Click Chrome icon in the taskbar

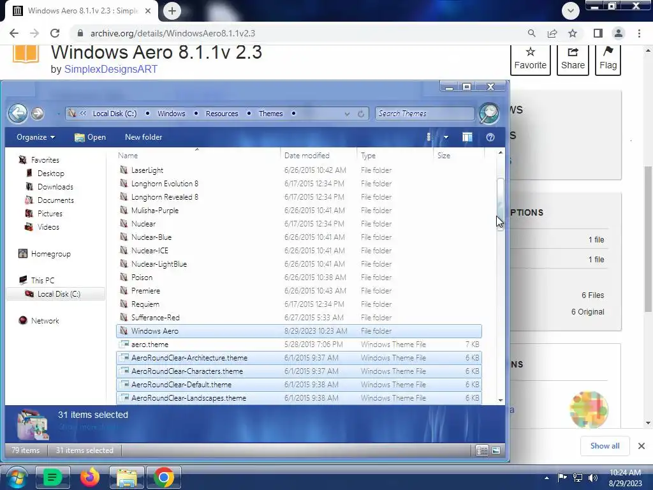(x=164, y=477)
